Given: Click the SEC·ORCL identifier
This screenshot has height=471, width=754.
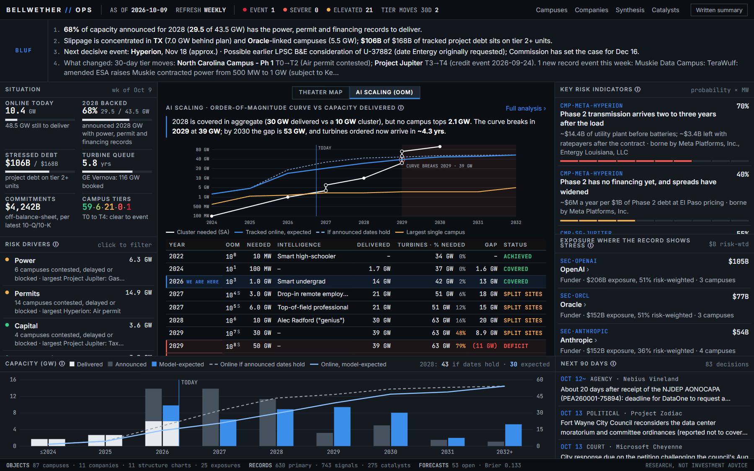Looking at the screenshot, I should (575, 296).
